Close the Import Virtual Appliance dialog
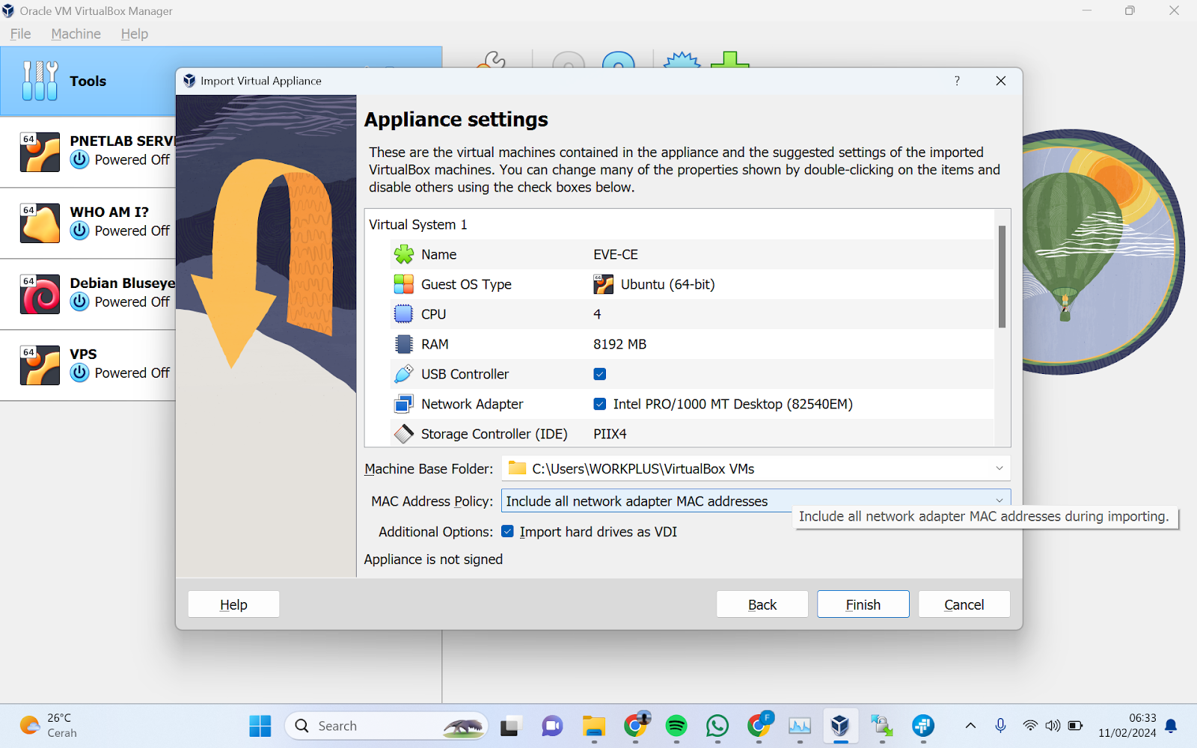 tap(1001, 81)
